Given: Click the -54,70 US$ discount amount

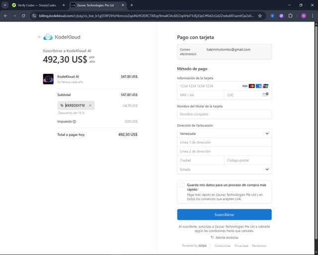Looking at the screenshot, I should (x=130, y=106).
